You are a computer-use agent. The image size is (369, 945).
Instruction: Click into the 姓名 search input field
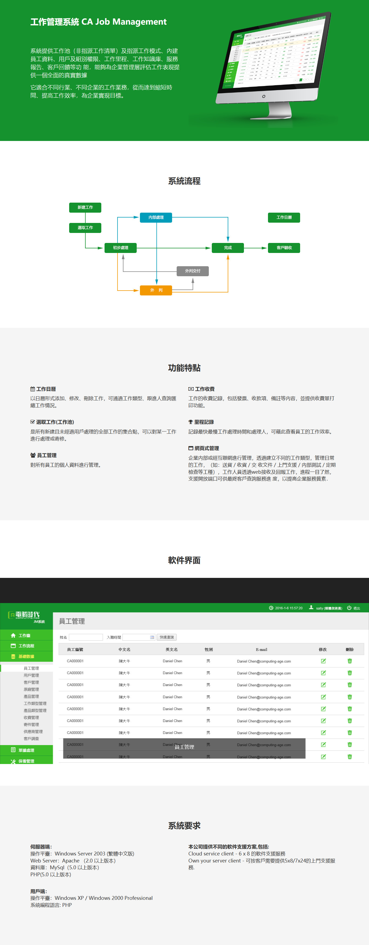[86, 637]
